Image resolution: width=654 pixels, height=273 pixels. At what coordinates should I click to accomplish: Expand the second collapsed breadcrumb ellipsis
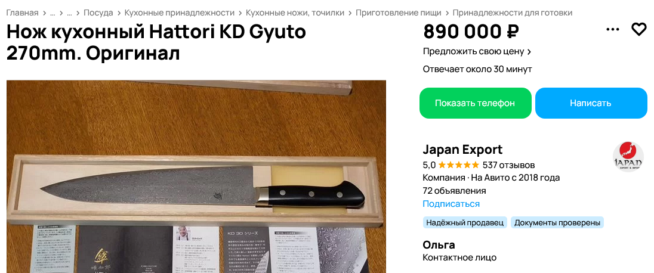coord(69,13)
